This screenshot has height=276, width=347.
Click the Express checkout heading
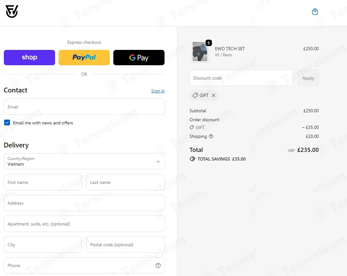pos(84,42)
